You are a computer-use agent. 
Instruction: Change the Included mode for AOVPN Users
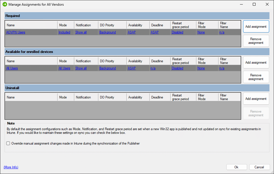coord(64,32)
